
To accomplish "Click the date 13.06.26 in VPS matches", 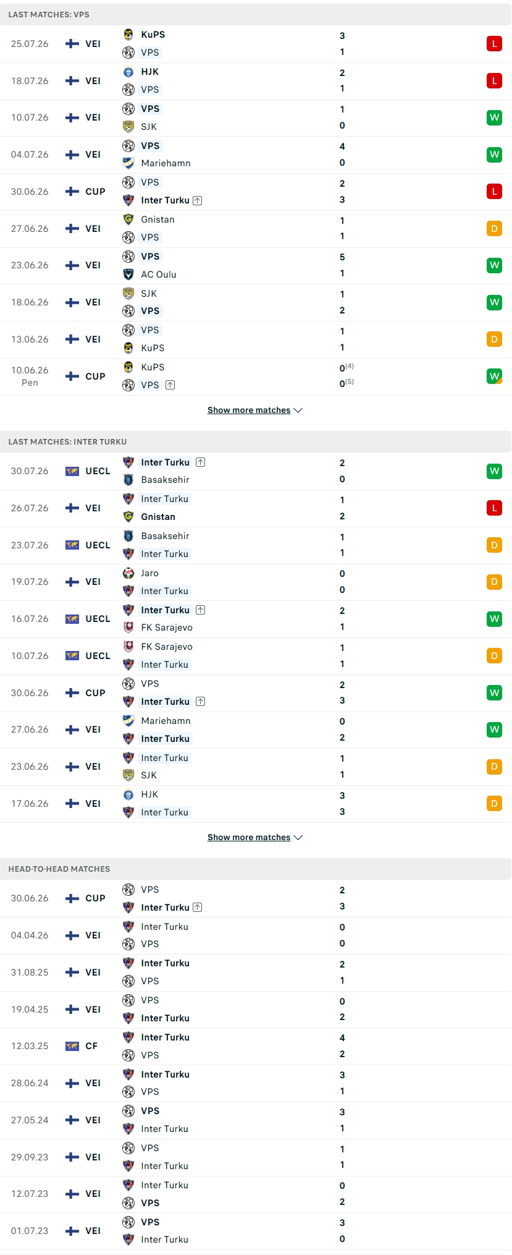I will coord(30,339).
